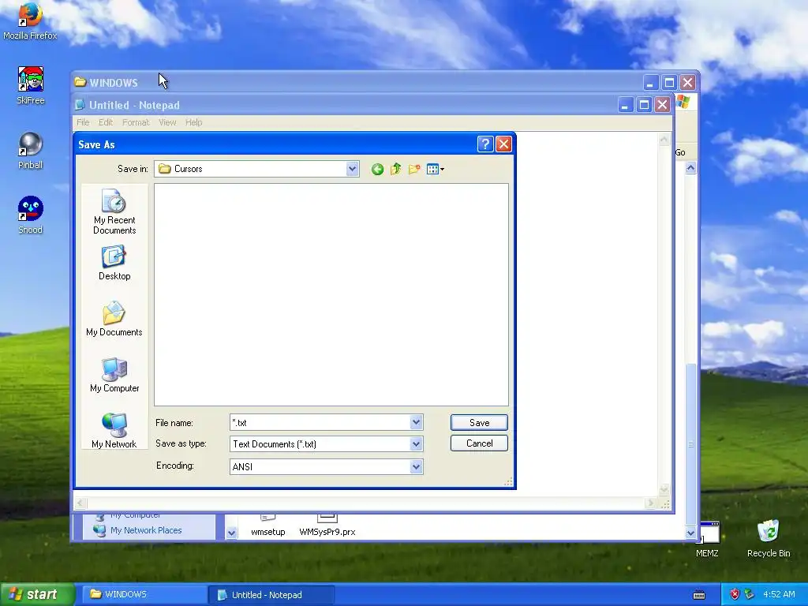Open the Snood game icon
The image size is (808, 606).
[31, 215]
